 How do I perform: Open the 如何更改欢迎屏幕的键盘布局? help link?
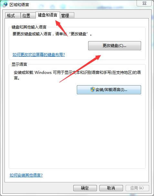click(39, 55)
